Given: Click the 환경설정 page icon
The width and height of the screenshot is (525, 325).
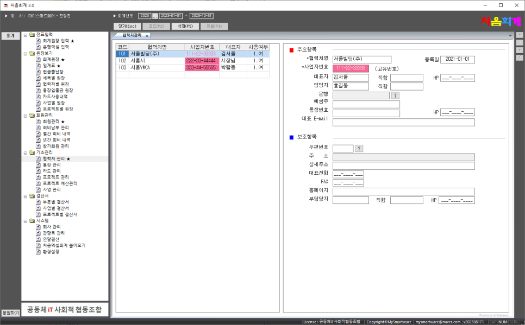Looking at the screenshot, I should (x=39, y=252).
